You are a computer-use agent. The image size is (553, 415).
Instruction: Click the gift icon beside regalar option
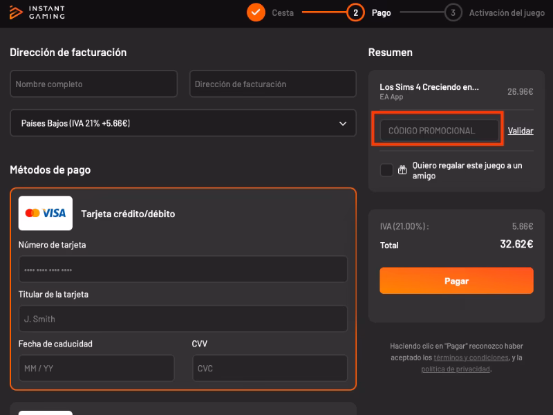pyautogui.click(x=402, y=170)
